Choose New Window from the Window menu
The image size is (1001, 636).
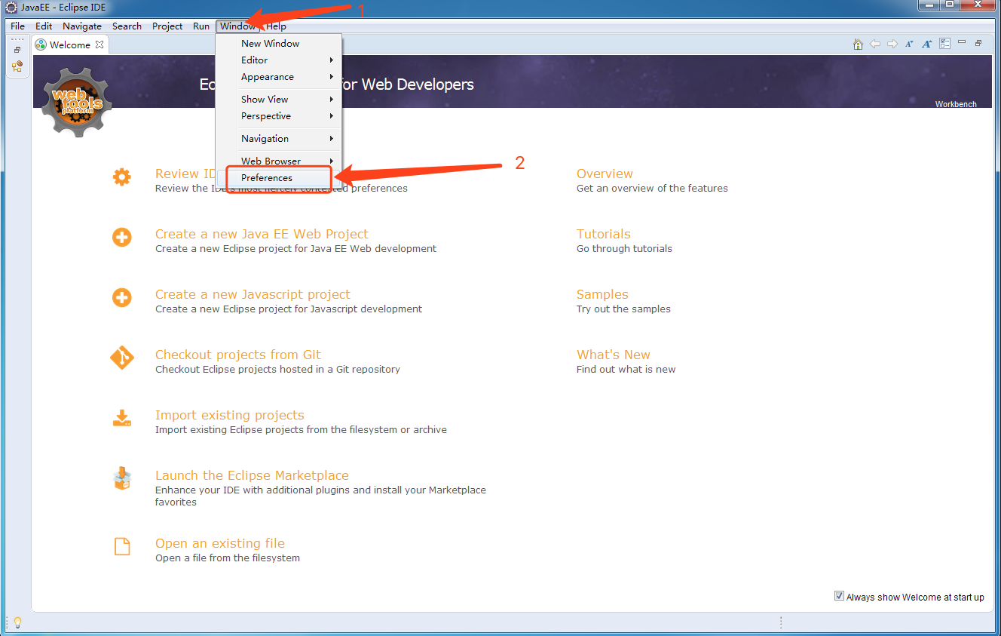click(280, 44)
